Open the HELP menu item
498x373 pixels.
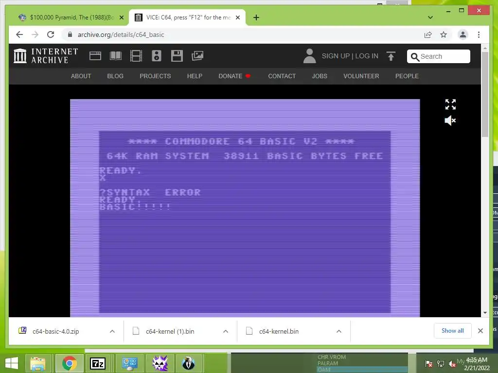coord(195,76)
